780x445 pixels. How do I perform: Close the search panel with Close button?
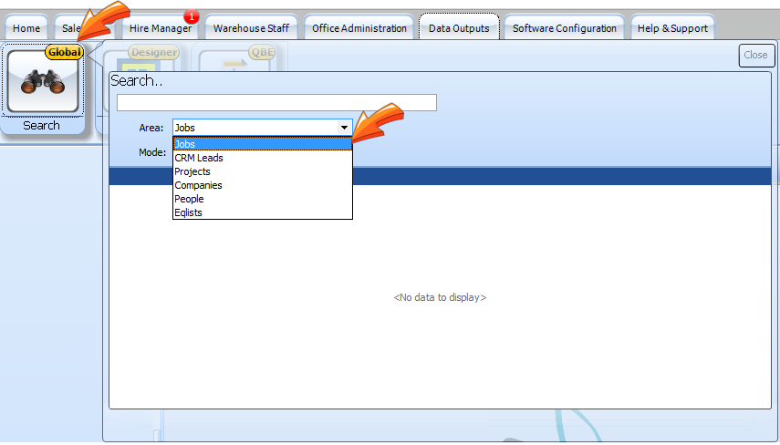tap(756, 56)
